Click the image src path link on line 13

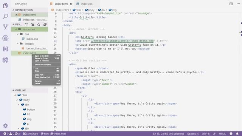122,41
